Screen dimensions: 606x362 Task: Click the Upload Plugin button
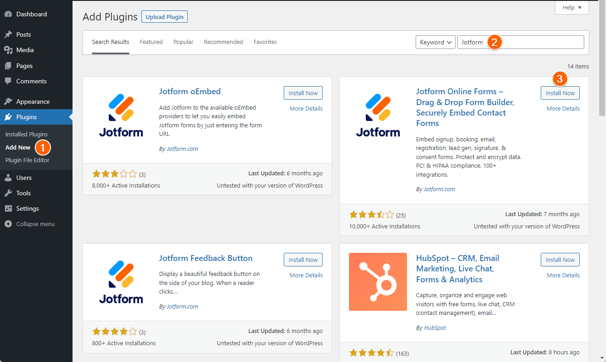[165, 17]
